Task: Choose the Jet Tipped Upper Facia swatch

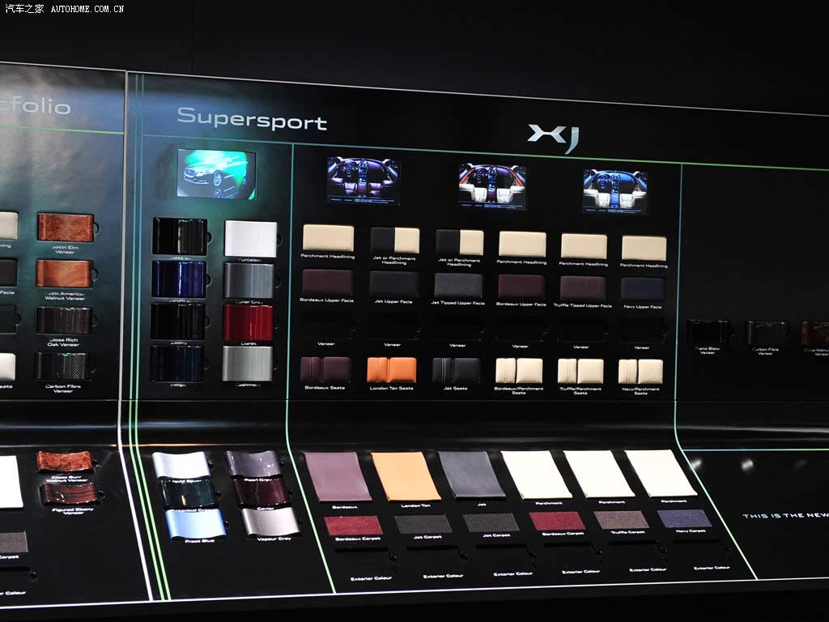Action: coord(458,286)
